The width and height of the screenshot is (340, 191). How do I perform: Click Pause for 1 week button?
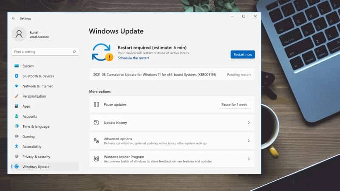tap(234, 104)
